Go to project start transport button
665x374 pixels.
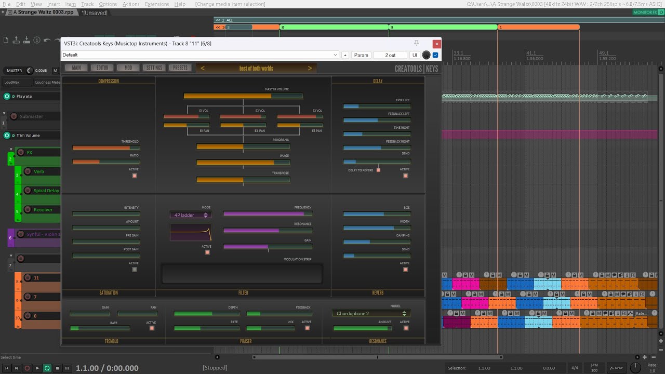point(7,368)
